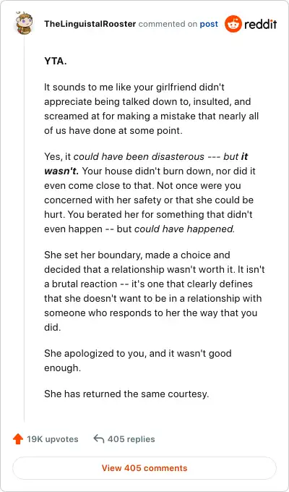Click the "reddit" wordmark text
The height and width of the screenshot is (492, 289).
(x=261, y=24)
